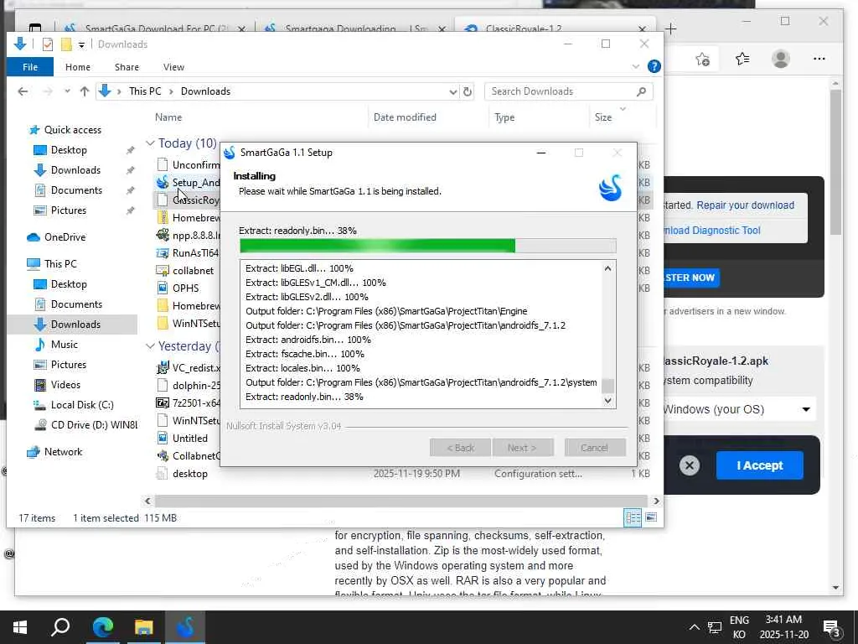The width and height of the screenshot is (858, 644).
Task: Select OneDrive in navigation pane
Action: click(x=65, y=237)
